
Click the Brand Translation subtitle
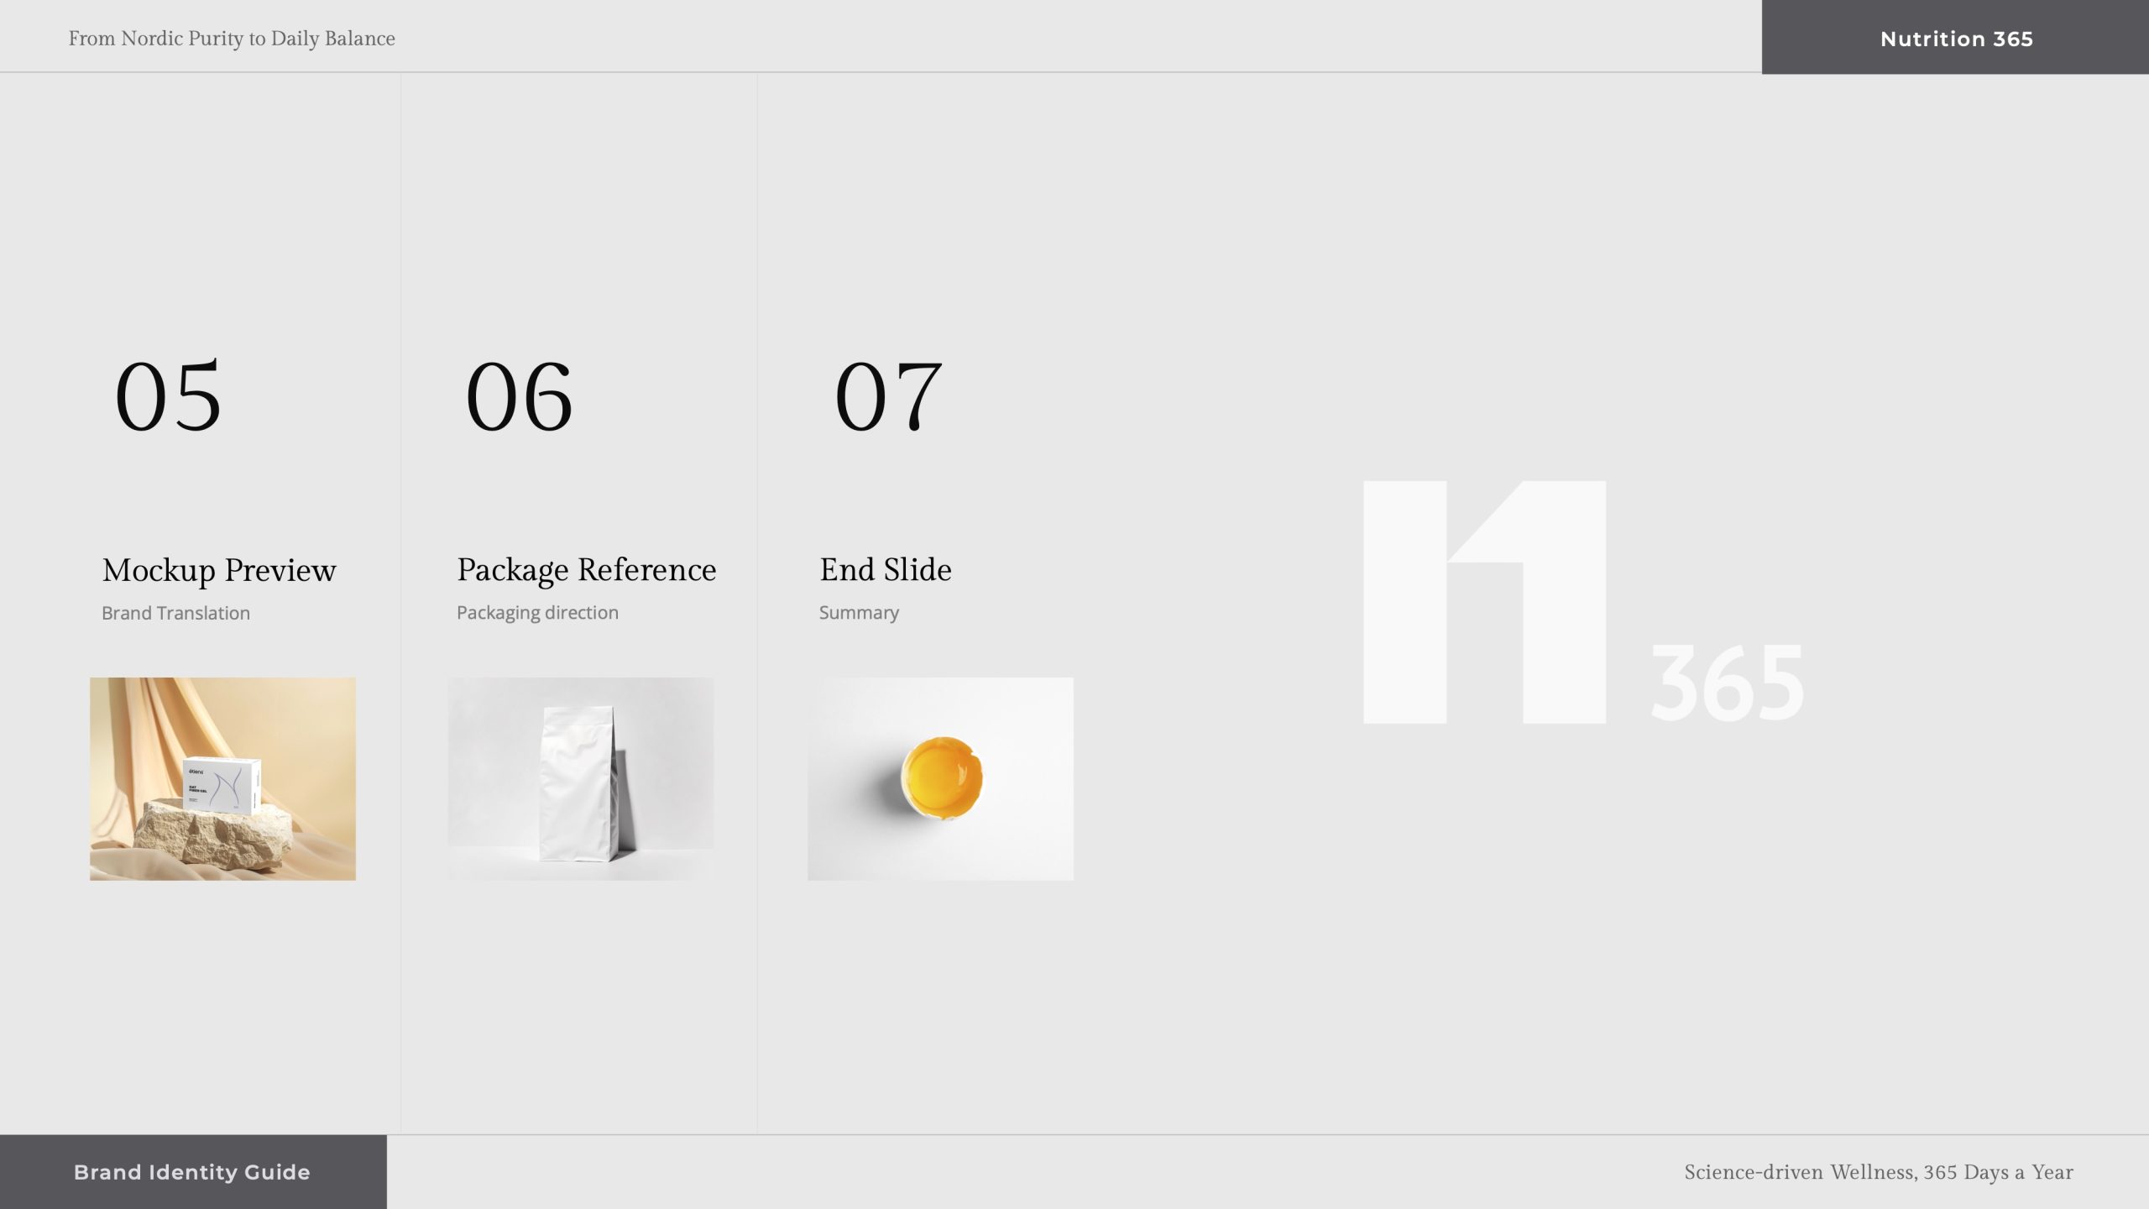(175, 613)
